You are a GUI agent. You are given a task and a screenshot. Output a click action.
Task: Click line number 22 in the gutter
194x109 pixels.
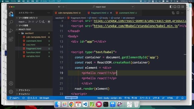[61, 89]
